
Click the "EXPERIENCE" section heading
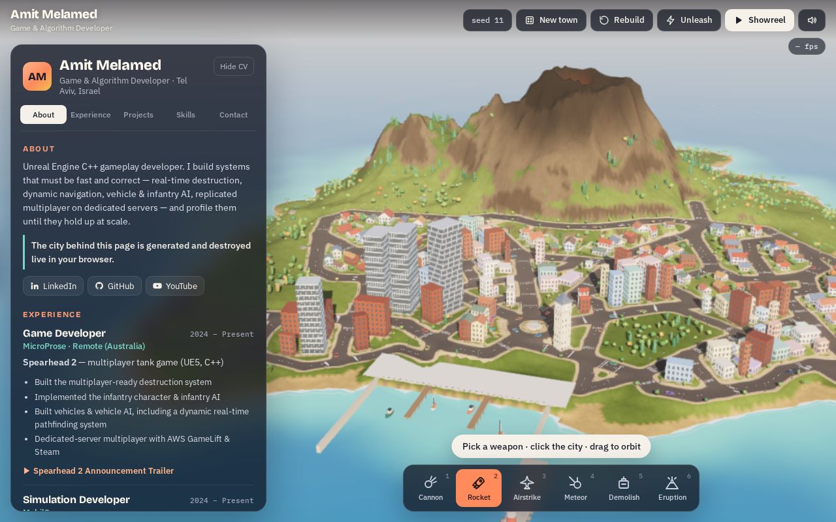pyautogui.click(x=52, y=315)
